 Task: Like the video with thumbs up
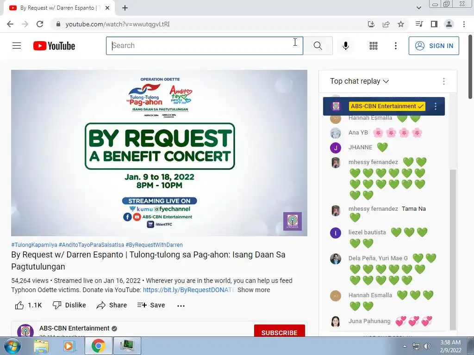[28, 305]
